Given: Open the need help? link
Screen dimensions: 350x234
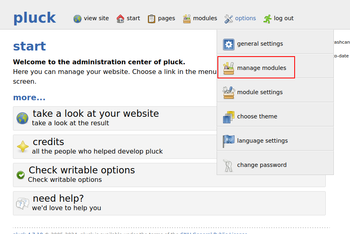Looking at the screenshot, I should pyautogui.click(x=58, y=199).
